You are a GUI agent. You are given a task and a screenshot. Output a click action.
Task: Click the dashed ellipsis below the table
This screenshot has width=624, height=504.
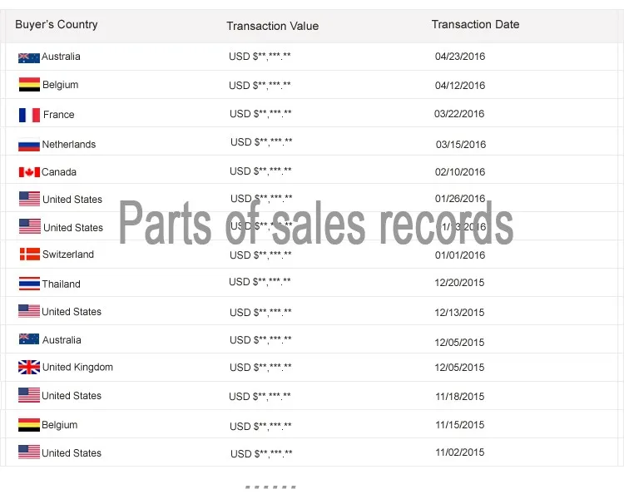pos(270,487)
